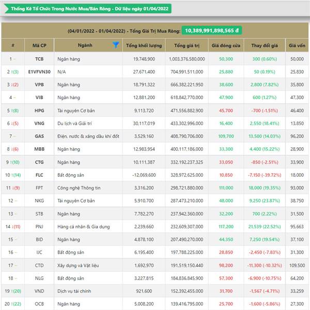The image size is (310, 310).
Task: Sort by Tổng giá trị column header
Action: tap(187, 45)
